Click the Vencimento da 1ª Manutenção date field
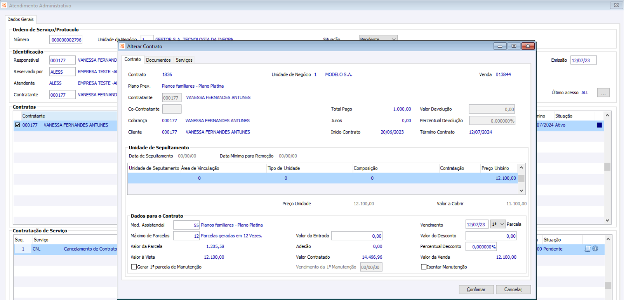This screenshot has width=624, height=301. click(x=371, y=267)
